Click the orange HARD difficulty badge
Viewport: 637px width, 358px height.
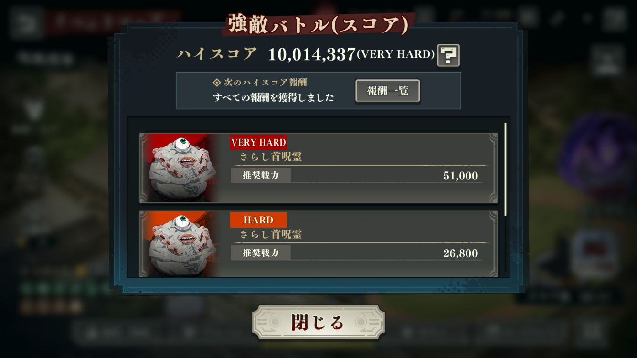[258, 220]
